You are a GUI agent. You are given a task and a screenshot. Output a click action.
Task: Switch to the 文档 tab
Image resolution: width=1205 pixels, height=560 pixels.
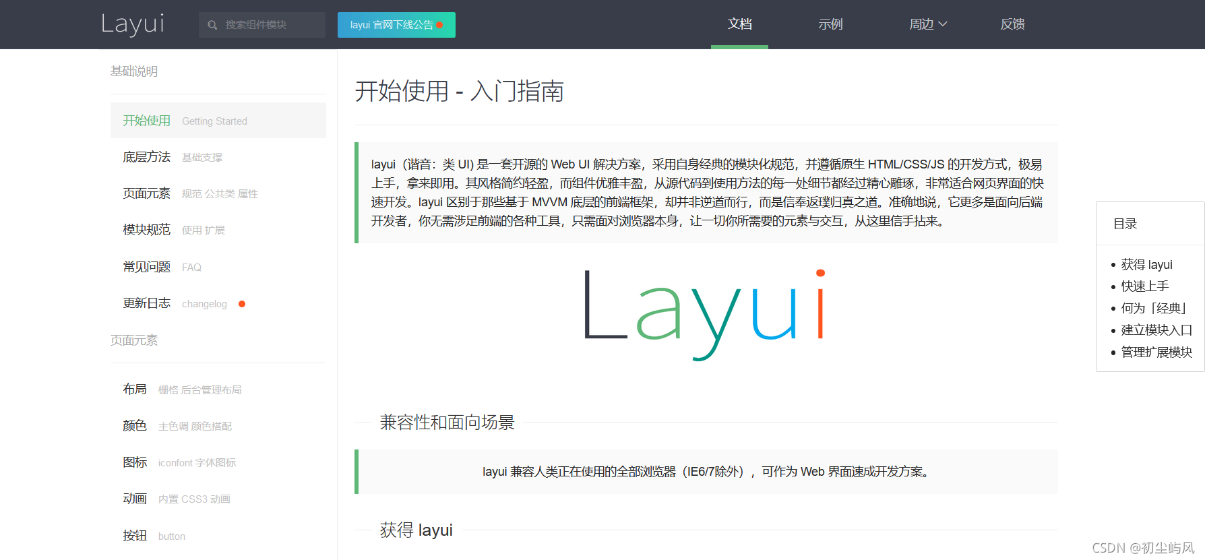click(739, 24)
